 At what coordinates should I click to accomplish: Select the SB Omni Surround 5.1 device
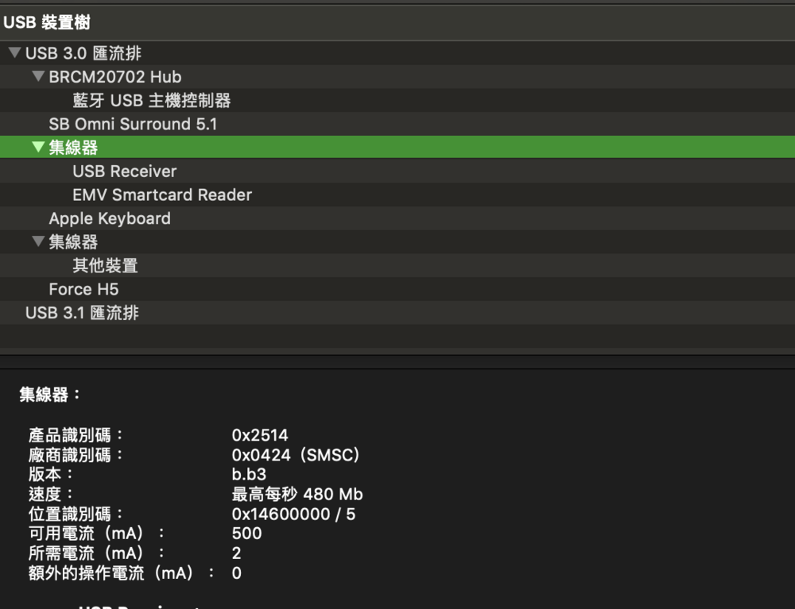(x=133, y=124)
